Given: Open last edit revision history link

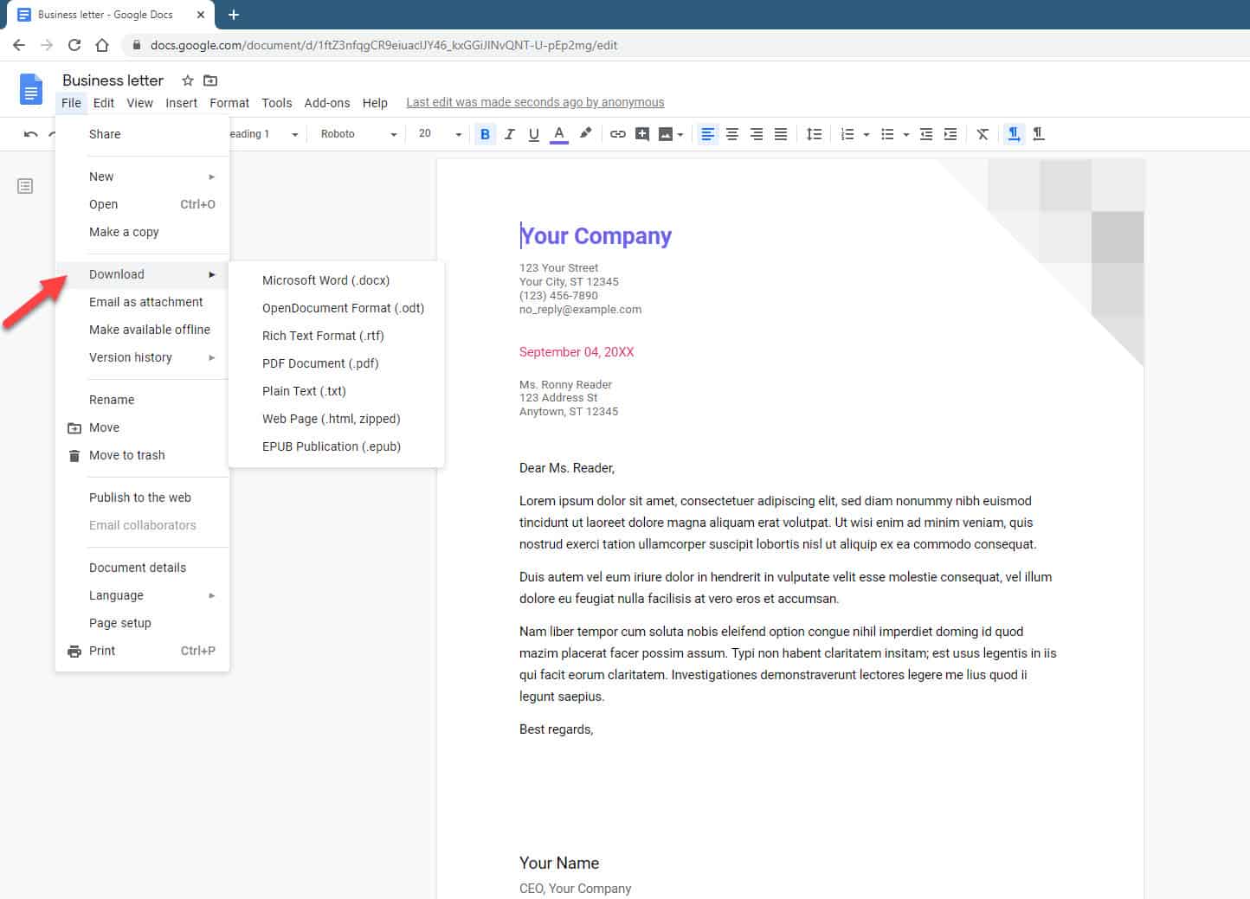Looking at the screenshot, I should click(535, 102).
